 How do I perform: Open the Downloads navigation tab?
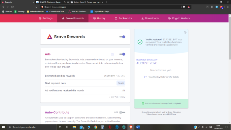[x=150, y=18]
